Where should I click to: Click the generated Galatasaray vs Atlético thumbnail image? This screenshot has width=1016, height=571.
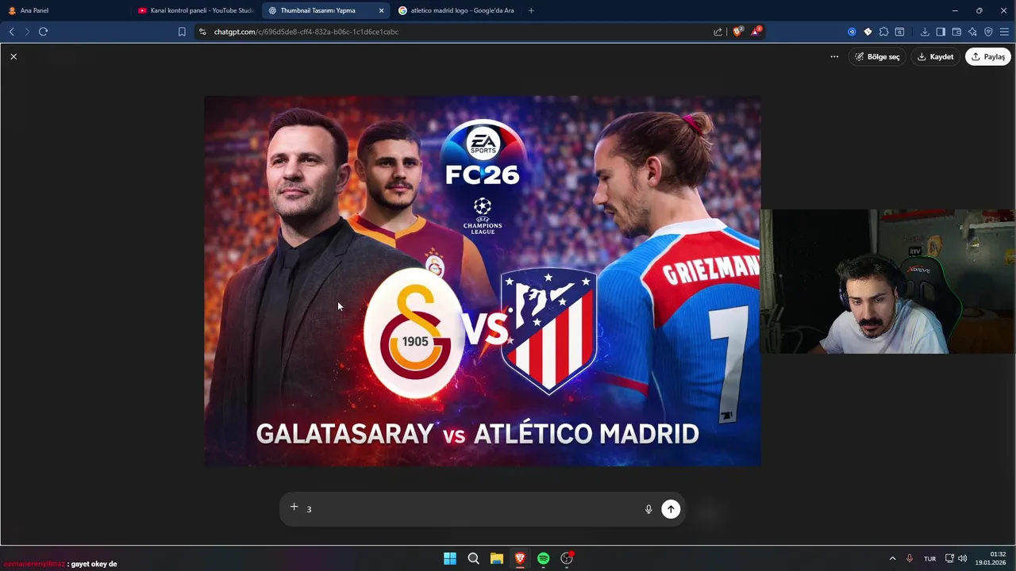pos(483,281)
